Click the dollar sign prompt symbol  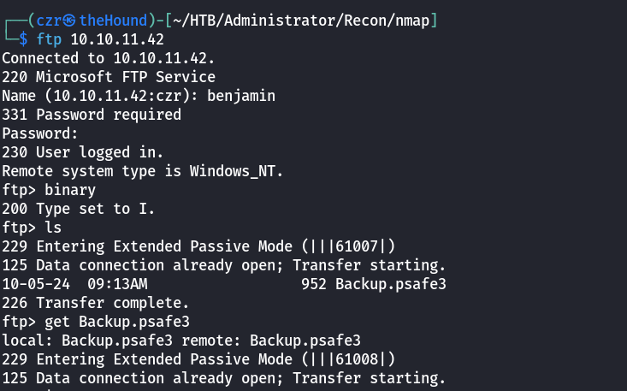[22, 39]
